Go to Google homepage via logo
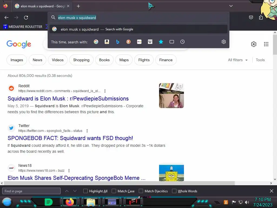Viewport: 277px width, 208px height. [x=19, y=44]
